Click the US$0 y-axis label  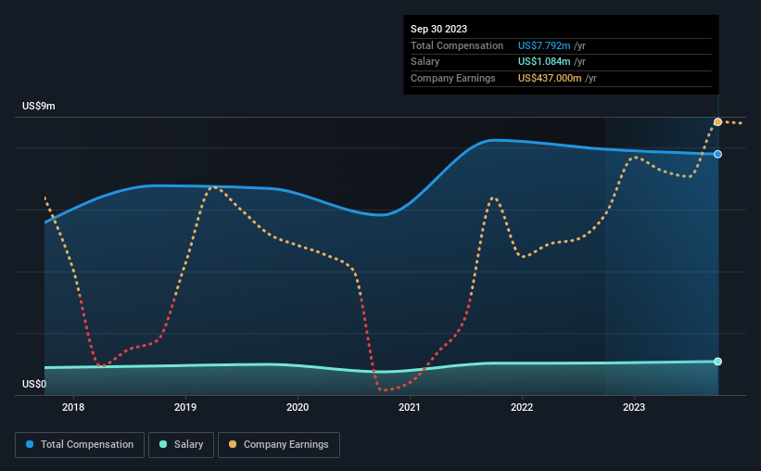34,384
